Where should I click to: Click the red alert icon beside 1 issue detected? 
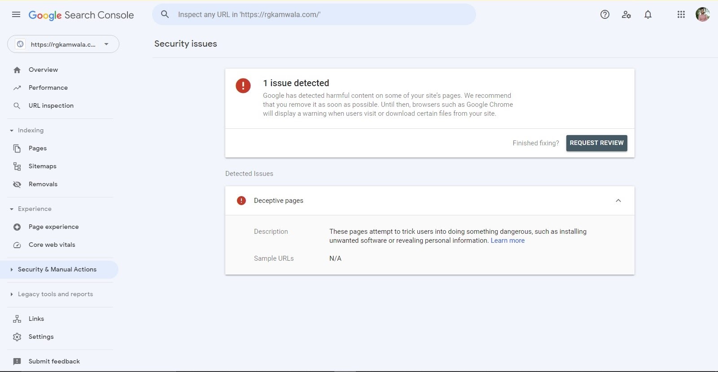pos(243,85)
